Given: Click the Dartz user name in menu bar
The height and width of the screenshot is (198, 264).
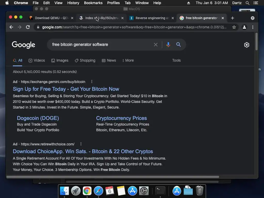Looking at the screenshot, I should pos(237,3).
